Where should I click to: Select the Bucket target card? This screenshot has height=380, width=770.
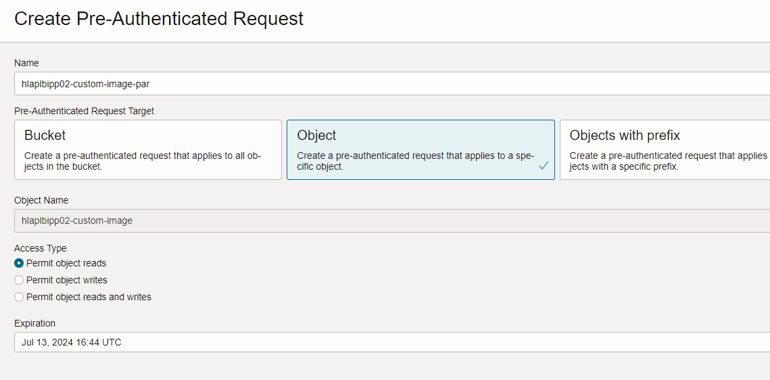pos(147,149)
